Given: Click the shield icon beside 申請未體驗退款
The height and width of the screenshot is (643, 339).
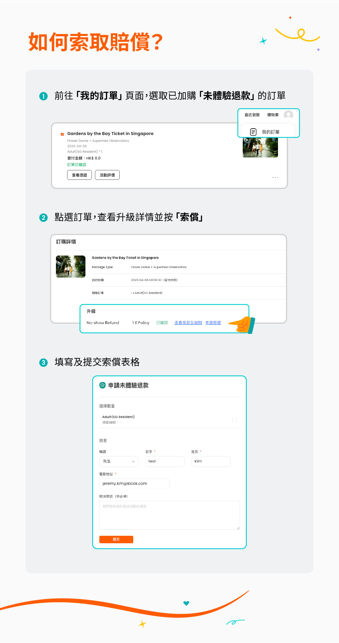Looking at the screenshot, I should 102,385.
